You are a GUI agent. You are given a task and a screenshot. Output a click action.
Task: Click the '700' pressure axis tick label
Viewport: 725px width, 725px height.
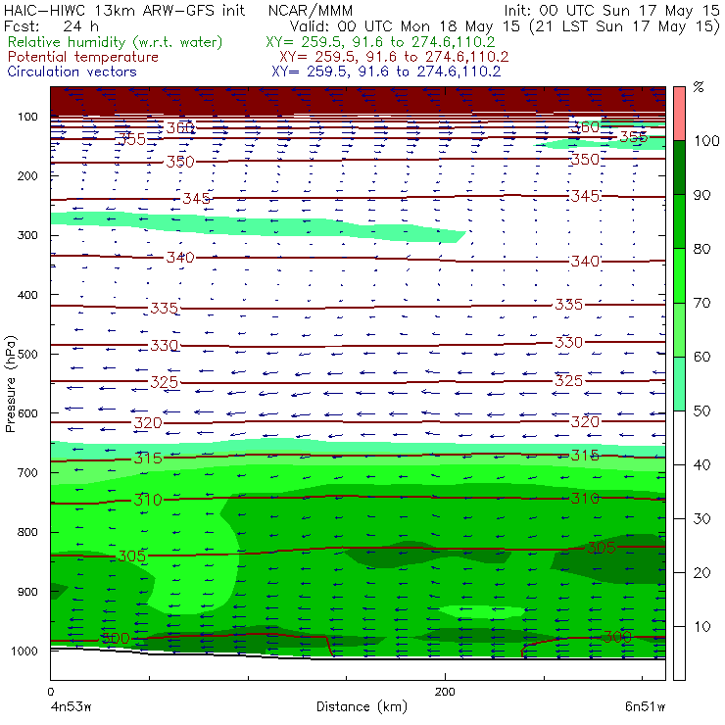[x=27, y=472]
